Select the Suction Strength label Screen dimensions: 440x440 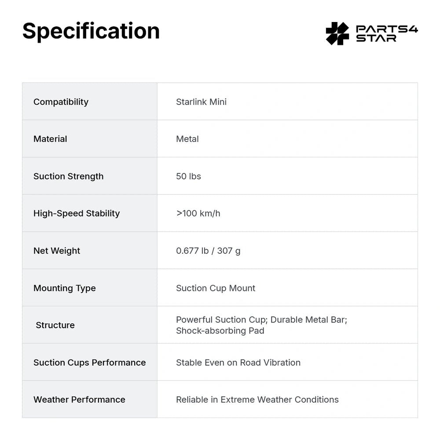point(69,176)
